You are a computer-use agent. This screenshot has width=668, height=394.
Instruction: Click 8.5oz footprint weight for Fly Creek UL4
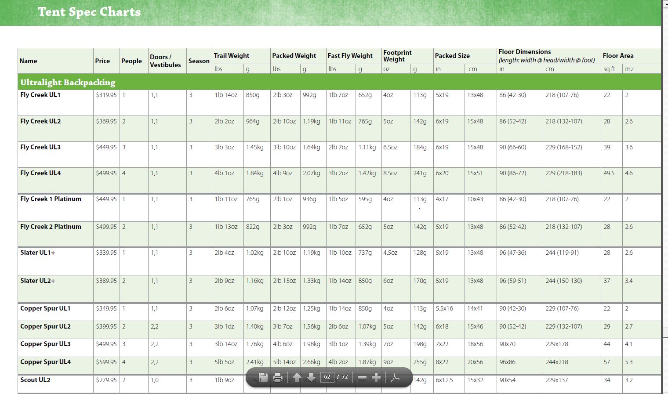pos(390,173)
